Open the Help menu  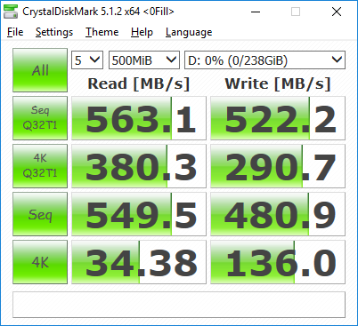point(142,32)
